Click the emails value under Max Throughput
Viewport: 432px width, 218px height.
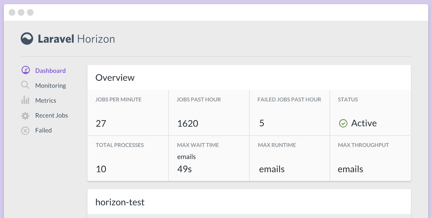(x=350, y=169)
